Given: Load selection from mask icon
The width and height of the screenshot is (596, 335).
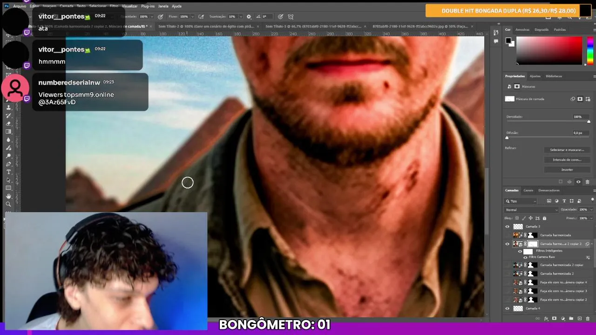Looking at the screenshot, I should point(561,182).
